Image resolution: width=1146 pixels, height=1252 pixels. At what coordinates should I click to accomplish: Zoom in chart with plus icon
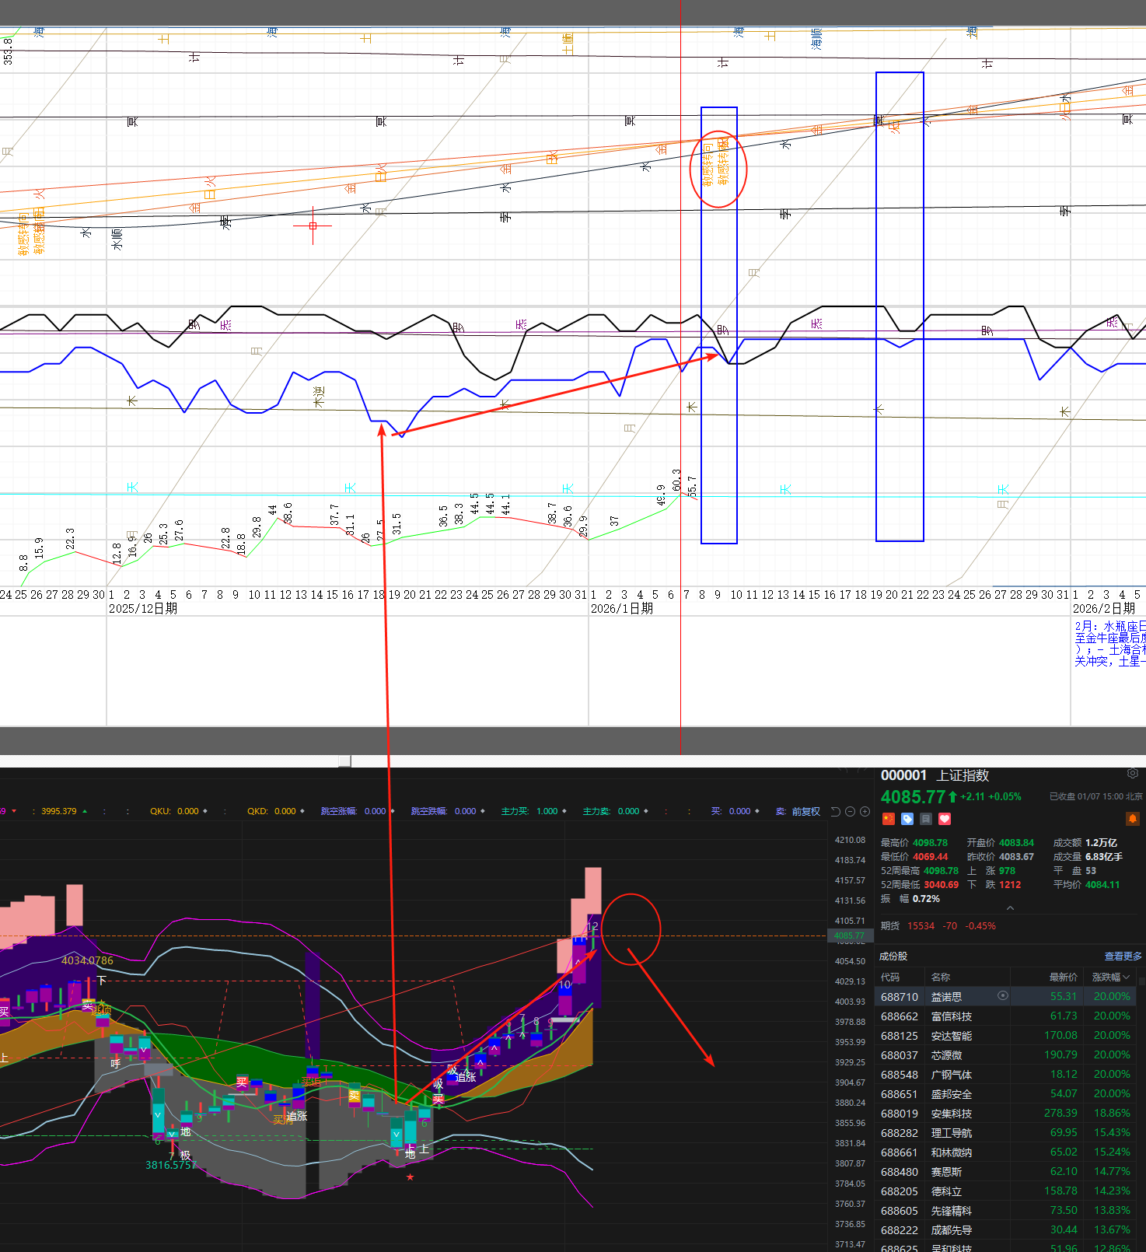pos(865,812)
